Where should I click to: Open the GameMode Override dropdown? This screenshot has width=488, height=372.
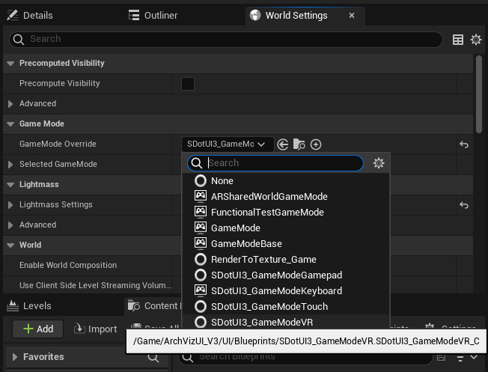228,144
